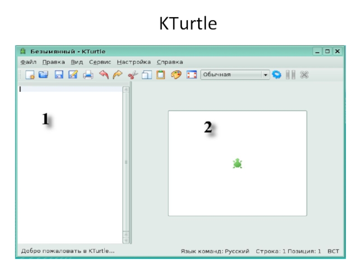
Task: Click the Save As pencil icon
Action: (x=73, y=75)
